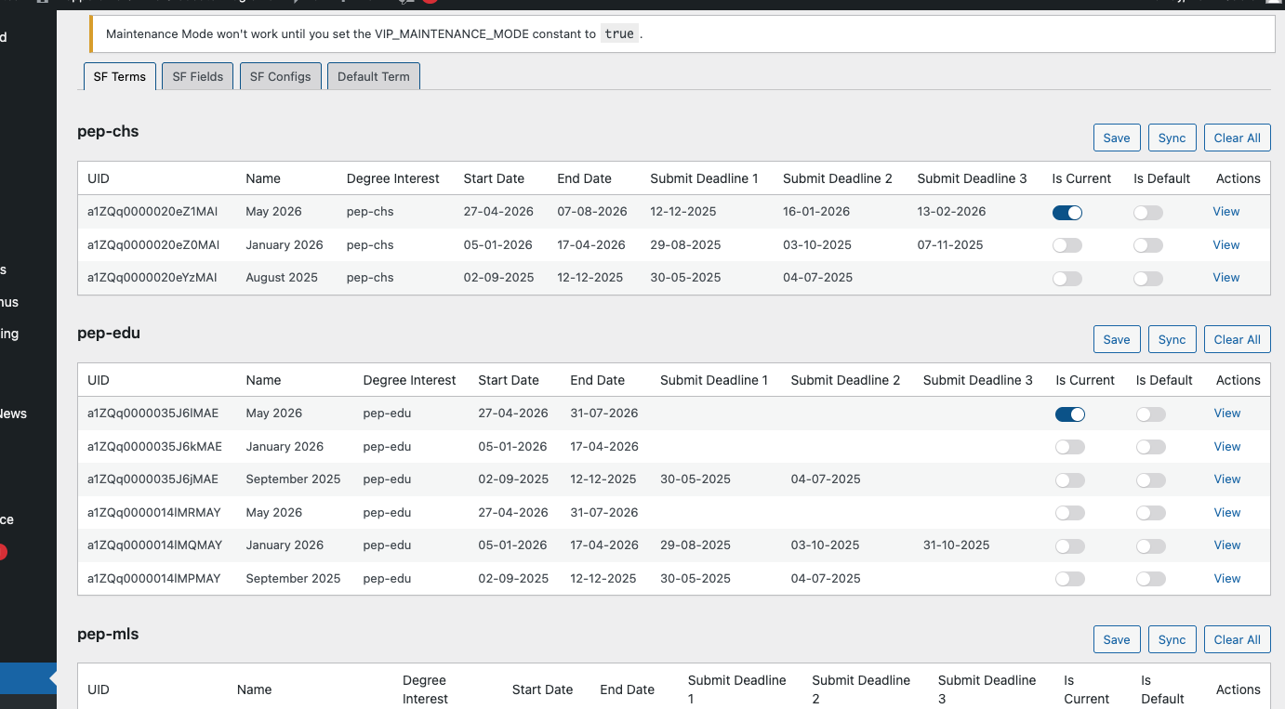1285x709 pixels.
Task: Turn on Is Default for row a1ZQq0000014lMPMAY
Action: point(1150,579)
